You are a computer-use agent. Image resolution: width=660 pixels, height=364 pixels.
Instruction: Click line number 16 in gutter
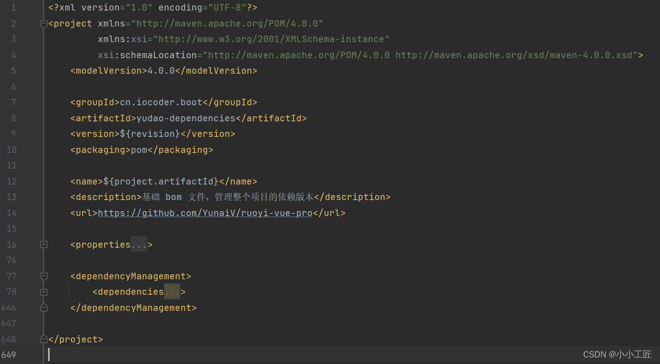[11, 245]
